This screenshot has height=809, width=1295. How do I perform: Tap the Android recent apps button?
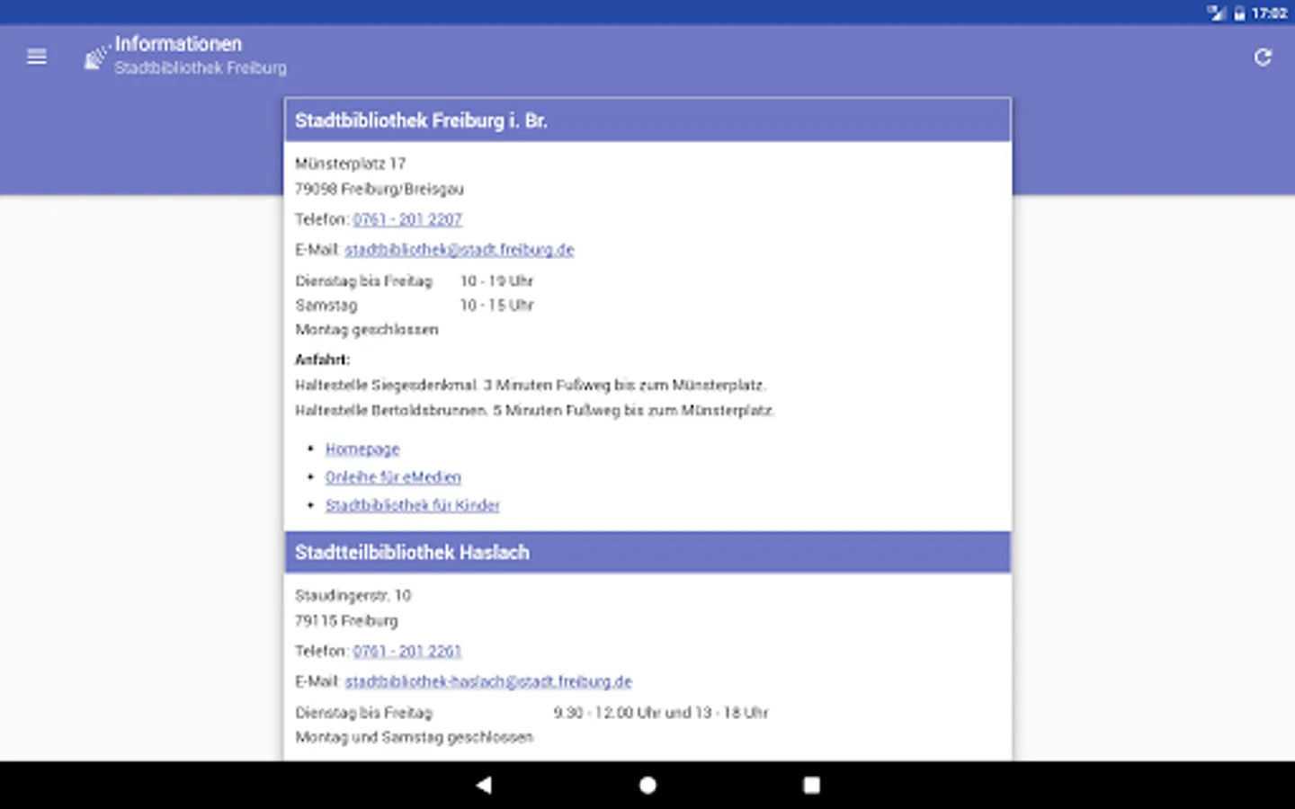tap(811, 785)
